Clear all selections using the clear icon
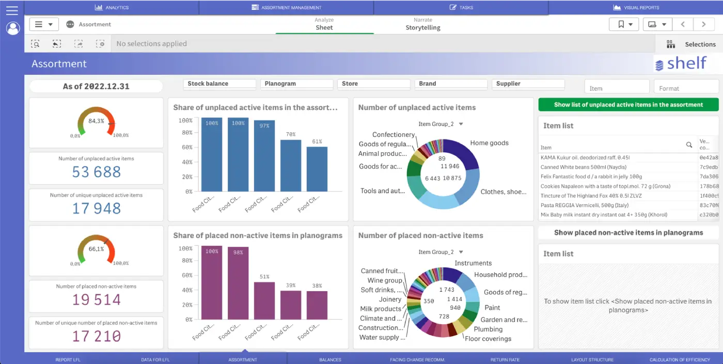723x364 pixels. 101,43
